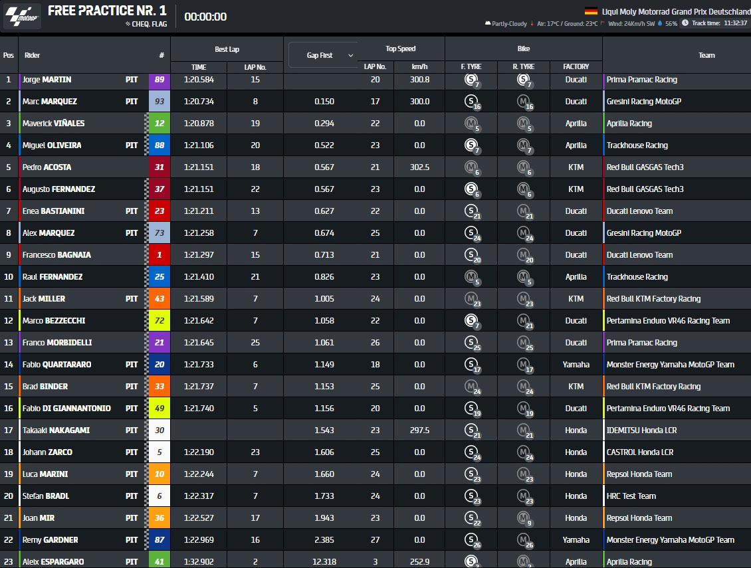Screen dimensions: 751x568
Task: Click PIT status for Aleix Espargaro
Action: click(132, 562)
